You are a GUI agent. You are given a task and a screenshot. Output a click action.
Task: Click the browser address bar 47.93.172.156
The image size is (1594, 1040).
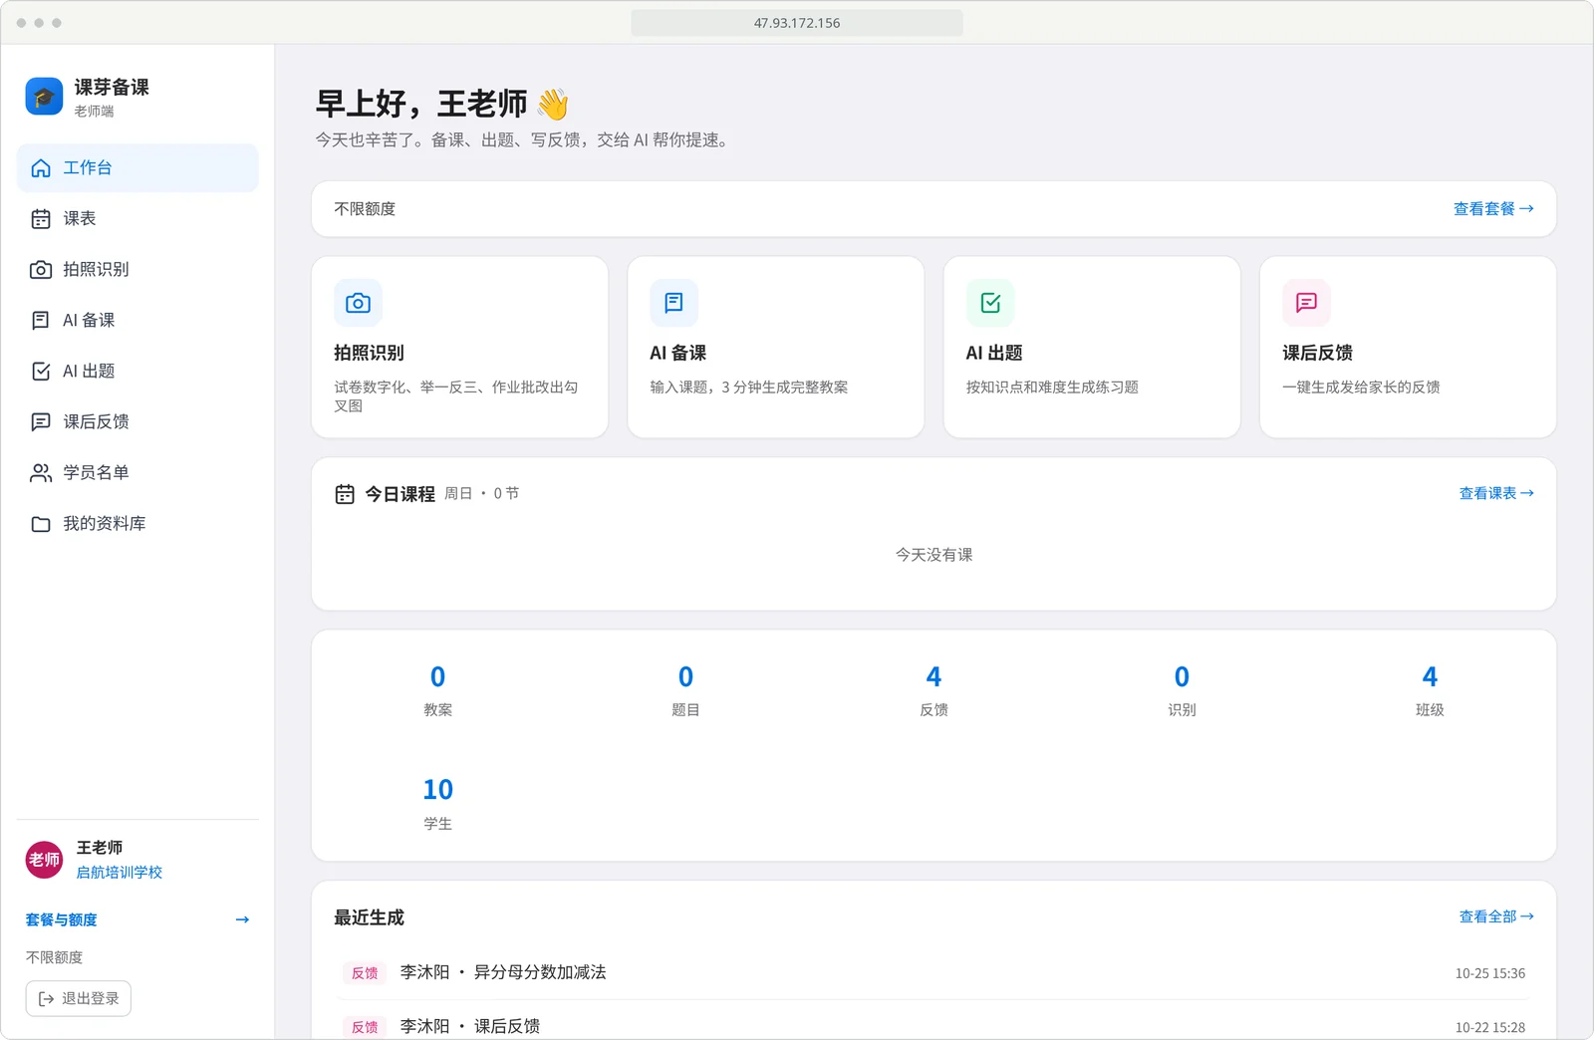(x=797, y=23)
